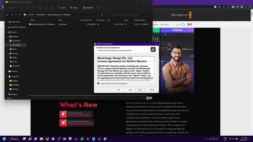253x142 pixels.
Task: Open the YouTube folder in navigation pane
Action: point(15,89)
